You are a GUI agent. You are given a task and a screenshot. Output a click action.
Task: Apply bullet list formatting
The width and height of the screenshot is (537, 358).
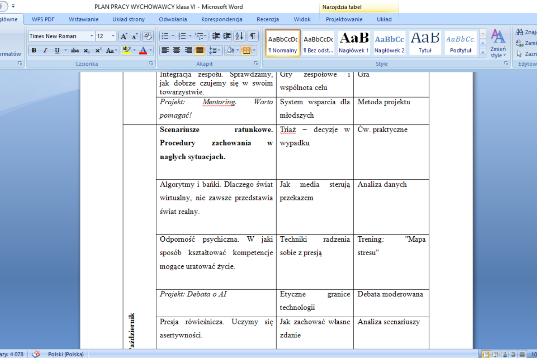point(165,36)
